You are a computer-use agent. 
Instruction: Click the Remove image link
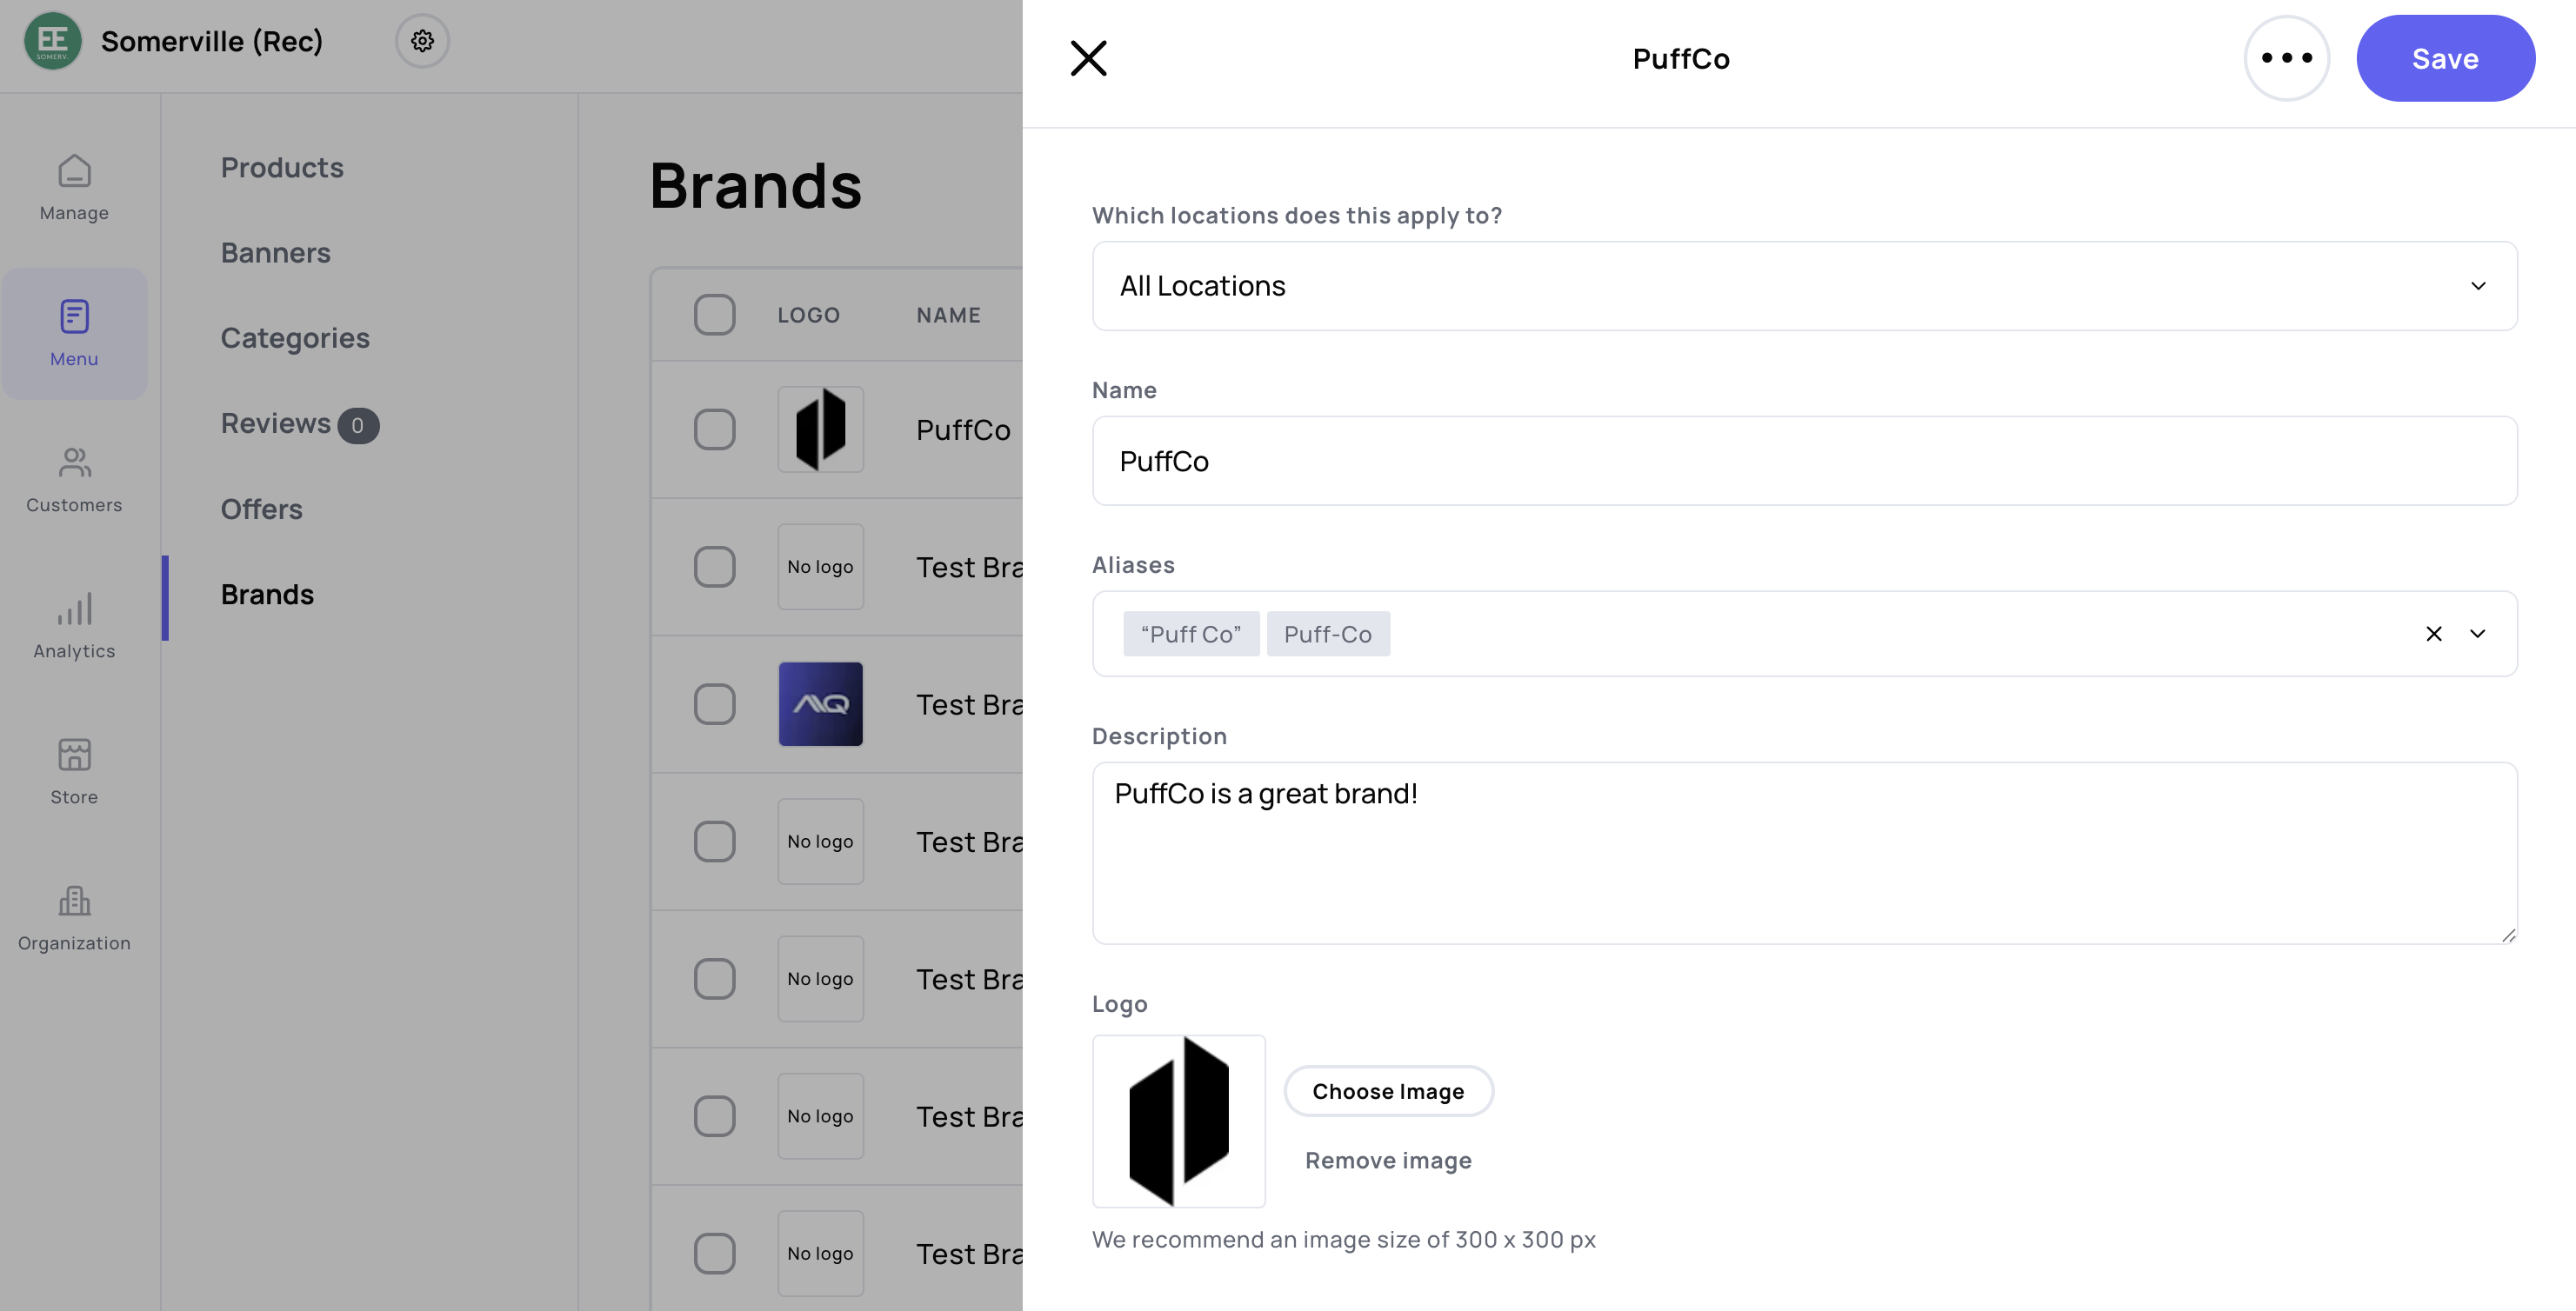1387,1160
